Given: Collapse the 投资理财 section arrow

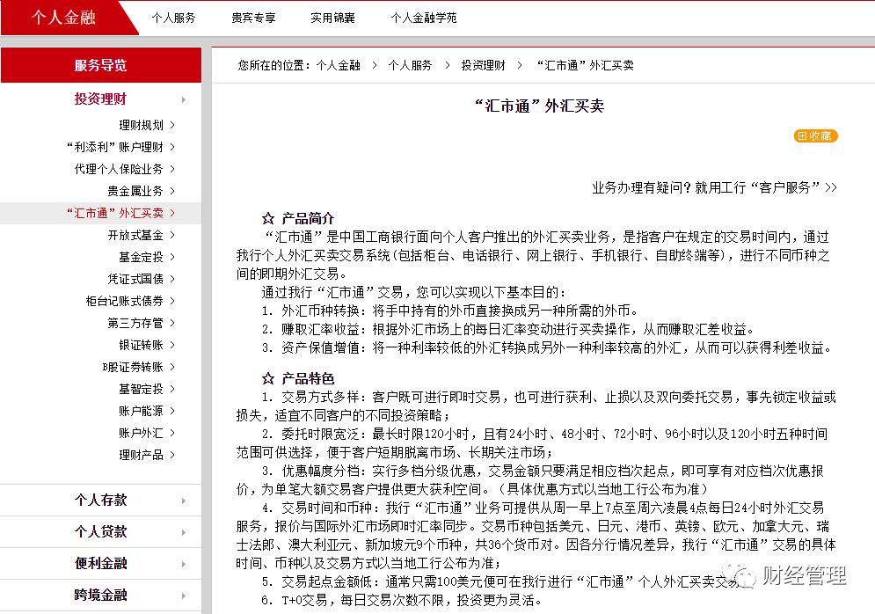Looking at the screenshot, I should click(x=184, y=100).
